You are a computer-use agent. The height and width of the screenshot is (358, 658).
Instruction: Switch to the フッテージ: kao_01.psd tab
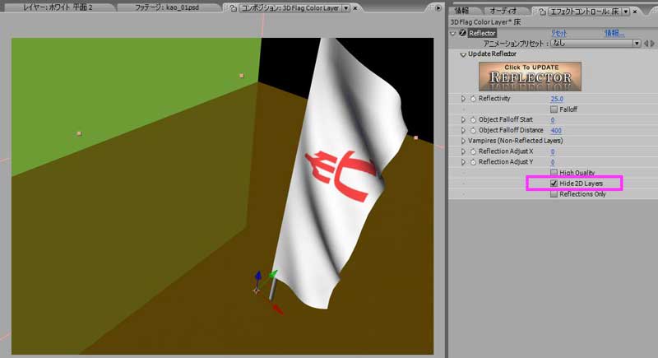click(167, 7)
